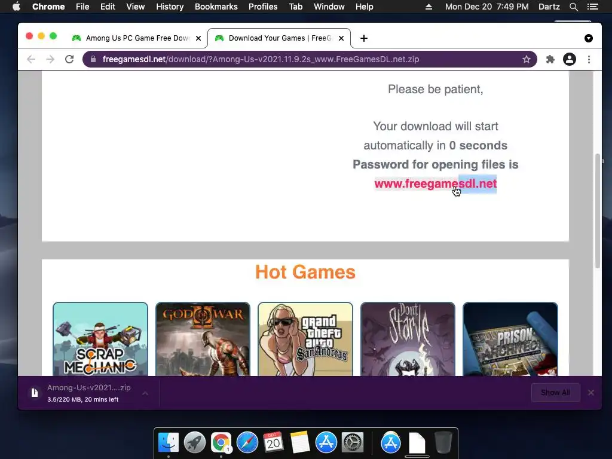This screenshot has width=612, height=459.
Task: Click the Hot Games heading
Action: (305, 272)
